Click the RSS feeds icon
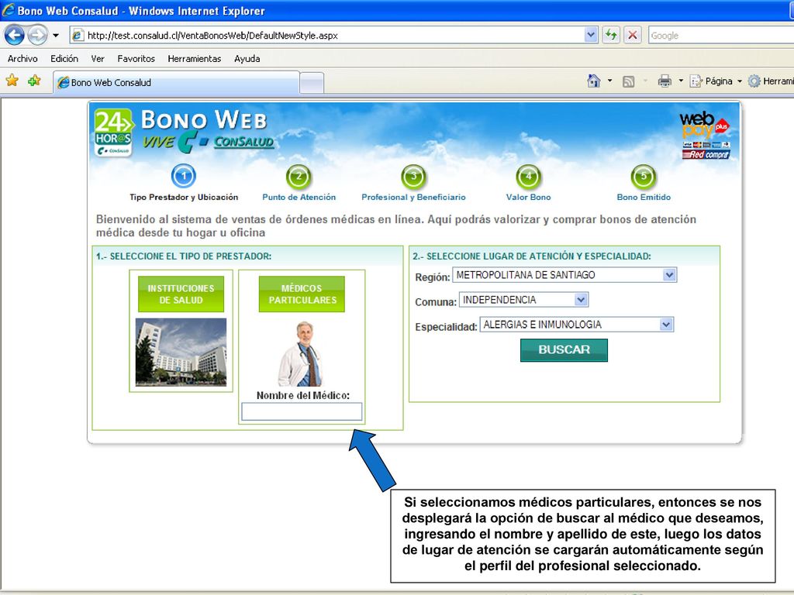Viewport: 794px width, 595px height. [628, 81]
